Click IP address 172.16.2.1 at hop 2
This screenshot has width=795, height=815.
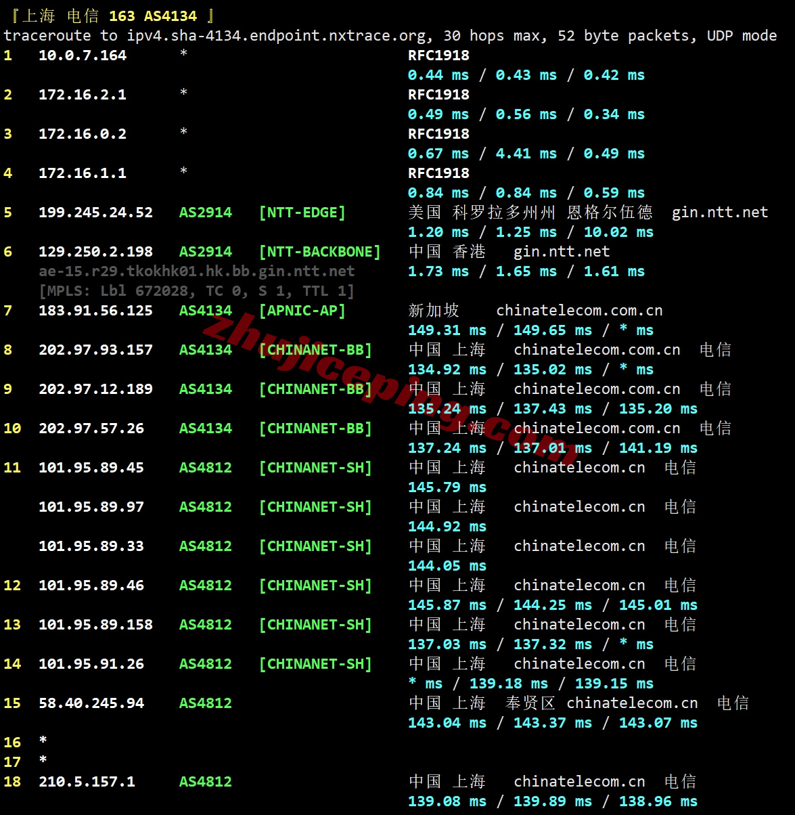tap(82, 95)
